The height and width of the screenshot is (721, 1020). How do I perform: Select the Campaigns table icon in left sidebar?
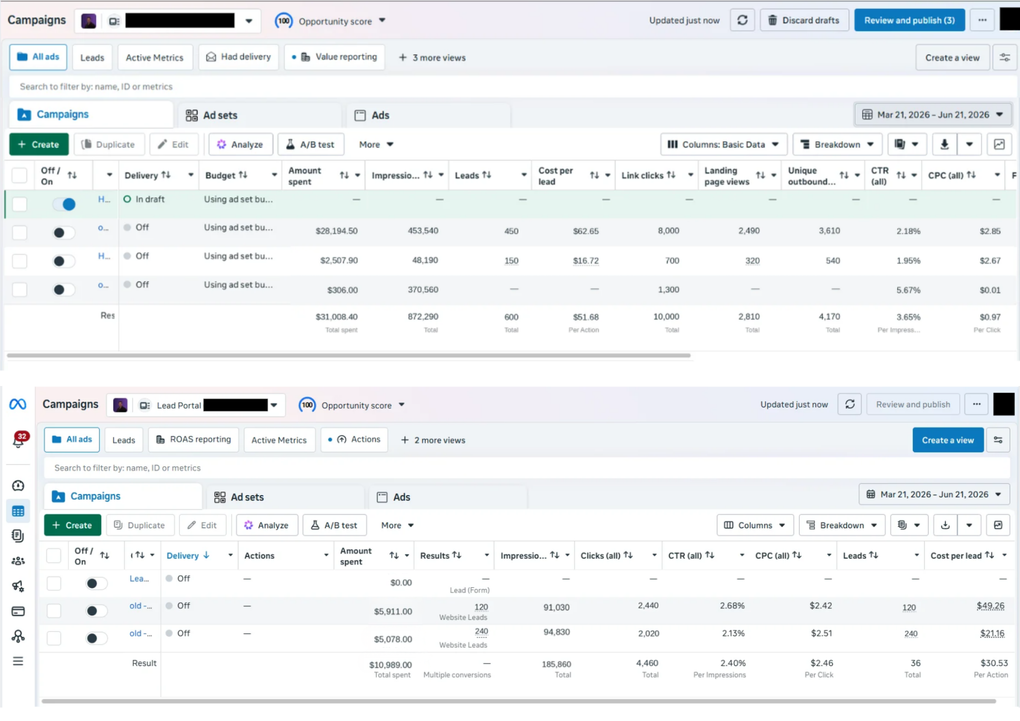(18, 511)
